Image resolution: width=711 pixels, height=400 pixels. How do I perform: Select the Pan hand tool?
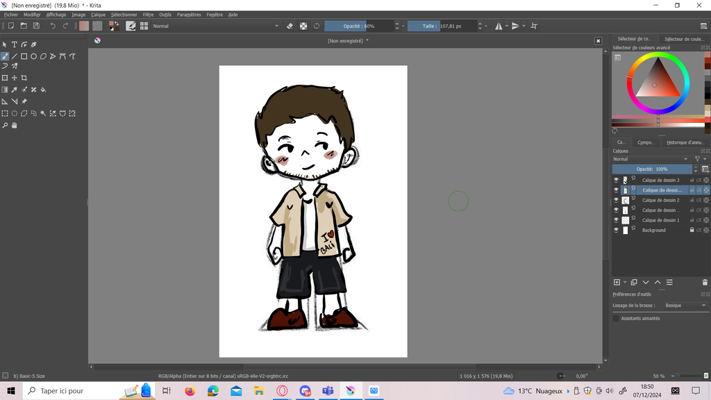[14, 126]
